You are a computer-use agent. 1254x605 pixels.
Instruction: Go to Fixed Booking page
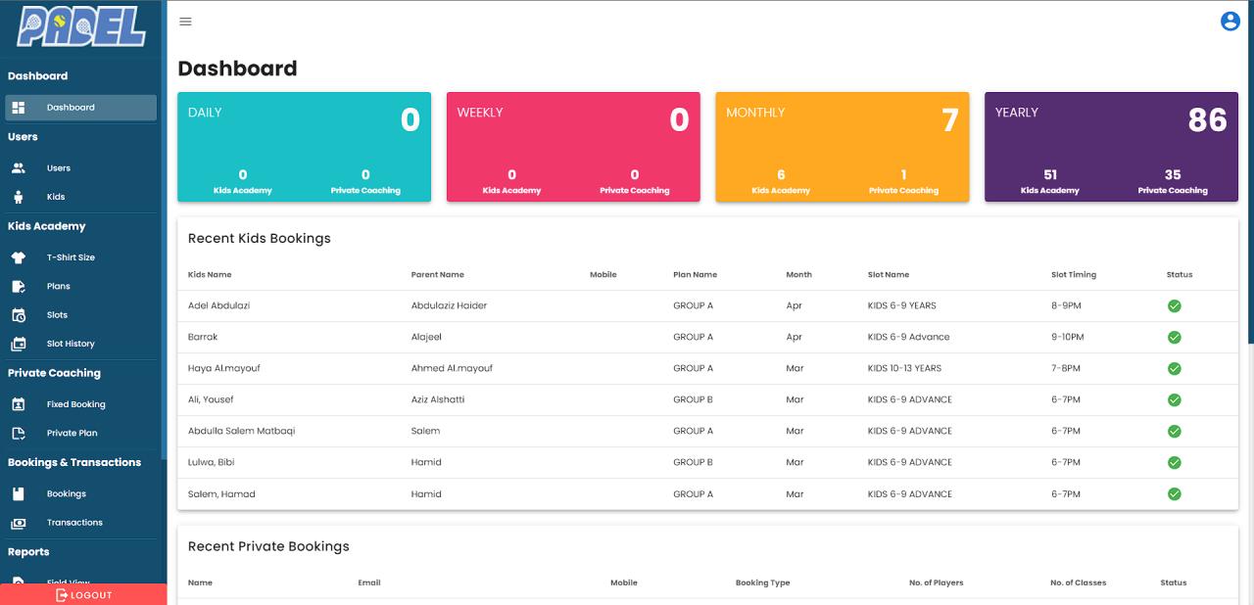[80, 404]
